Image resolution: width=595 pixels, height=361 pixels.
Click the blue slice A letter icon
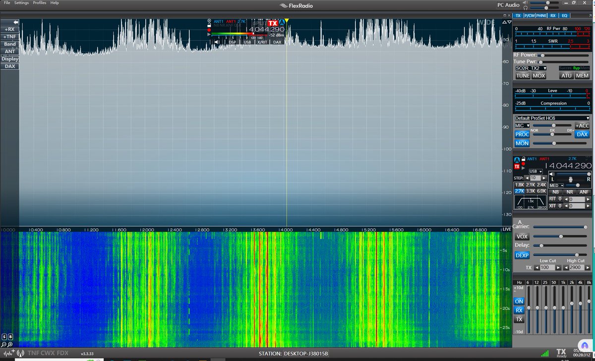coord(283,23)
